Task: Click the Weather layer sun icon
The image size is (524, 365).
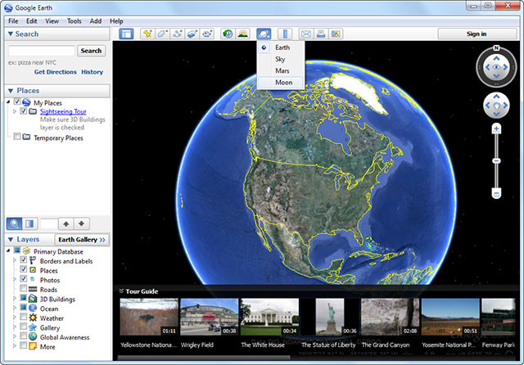Action: pyautogui.click(x=33, y=318)
